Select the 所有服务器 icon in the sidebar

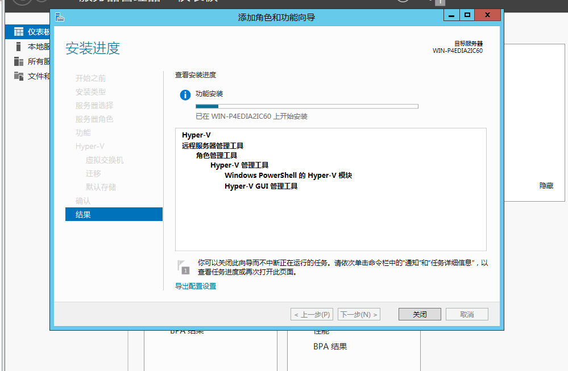point(18,61)
